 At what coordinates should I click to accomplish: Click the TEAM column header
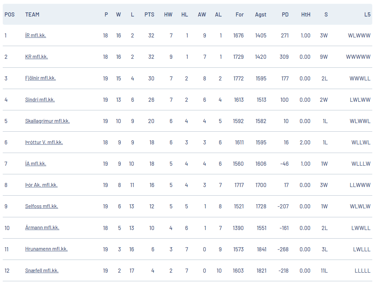coord(32,14)
